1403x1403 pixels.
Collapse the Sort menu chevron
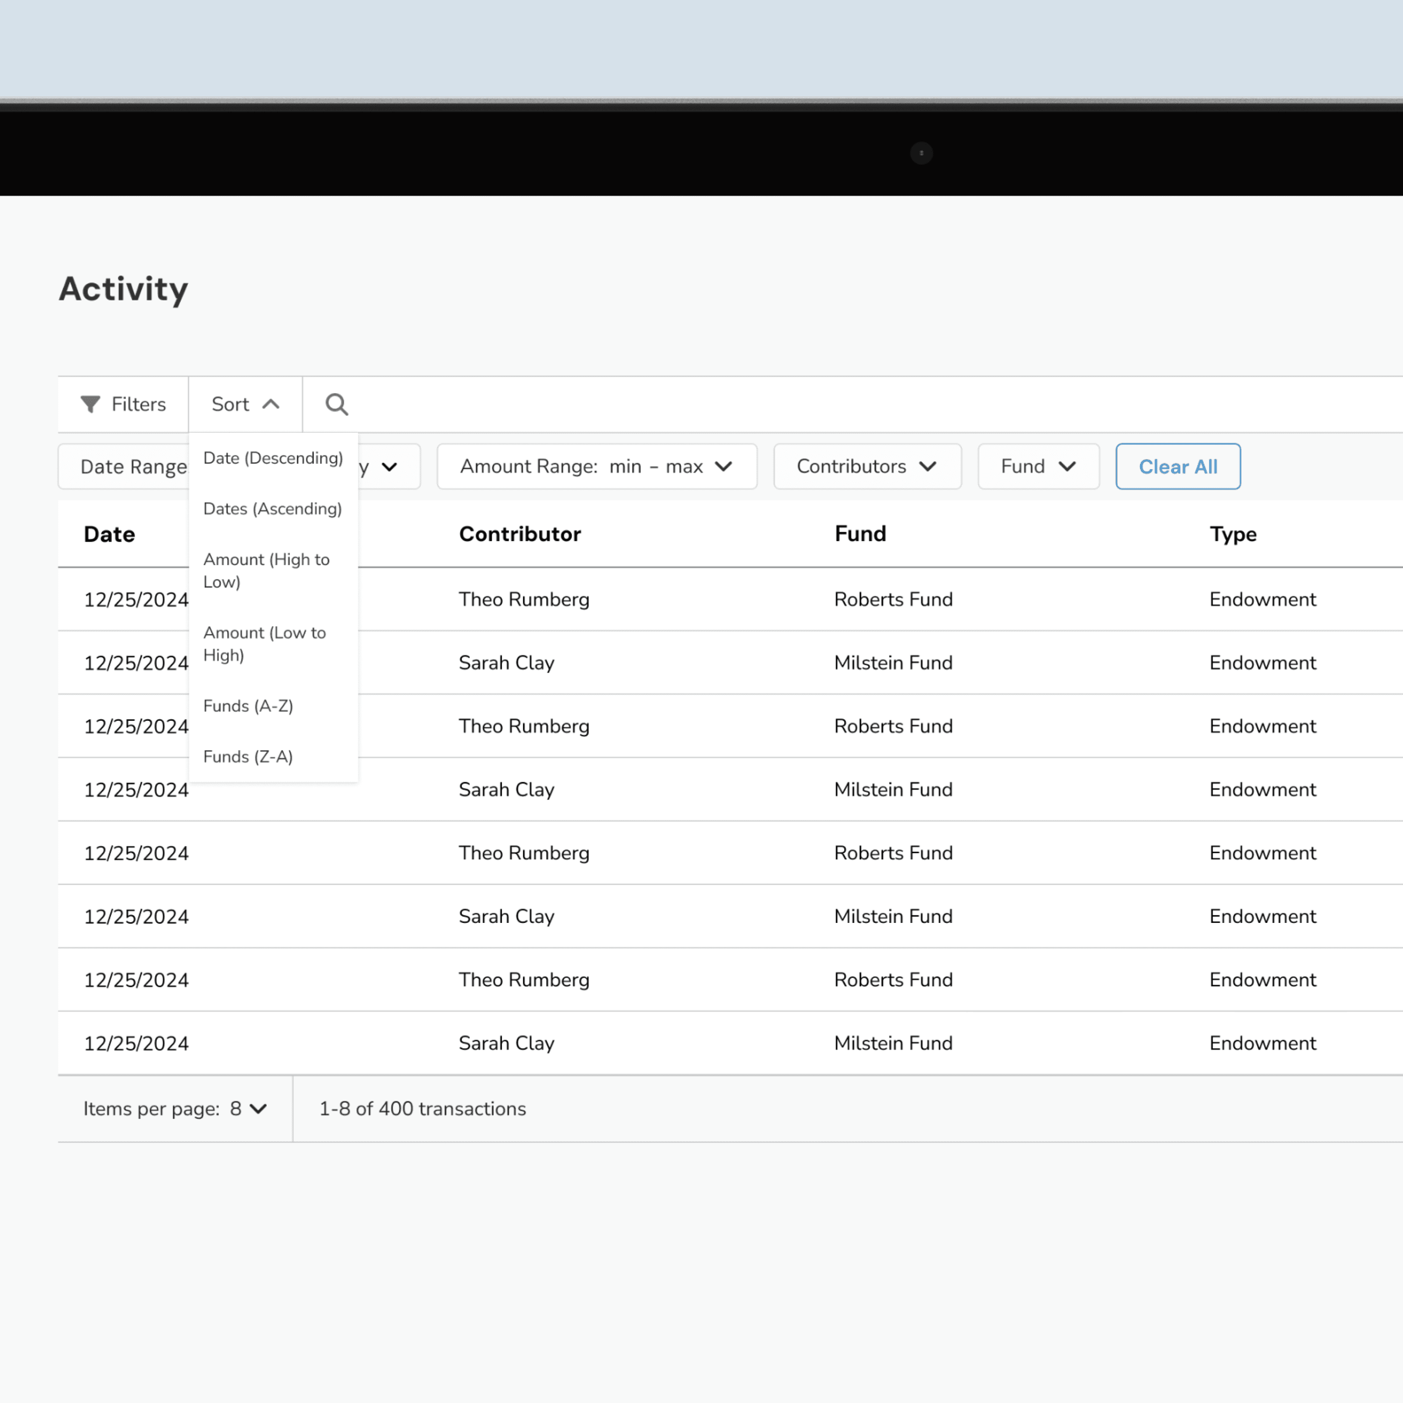(271, 405)
